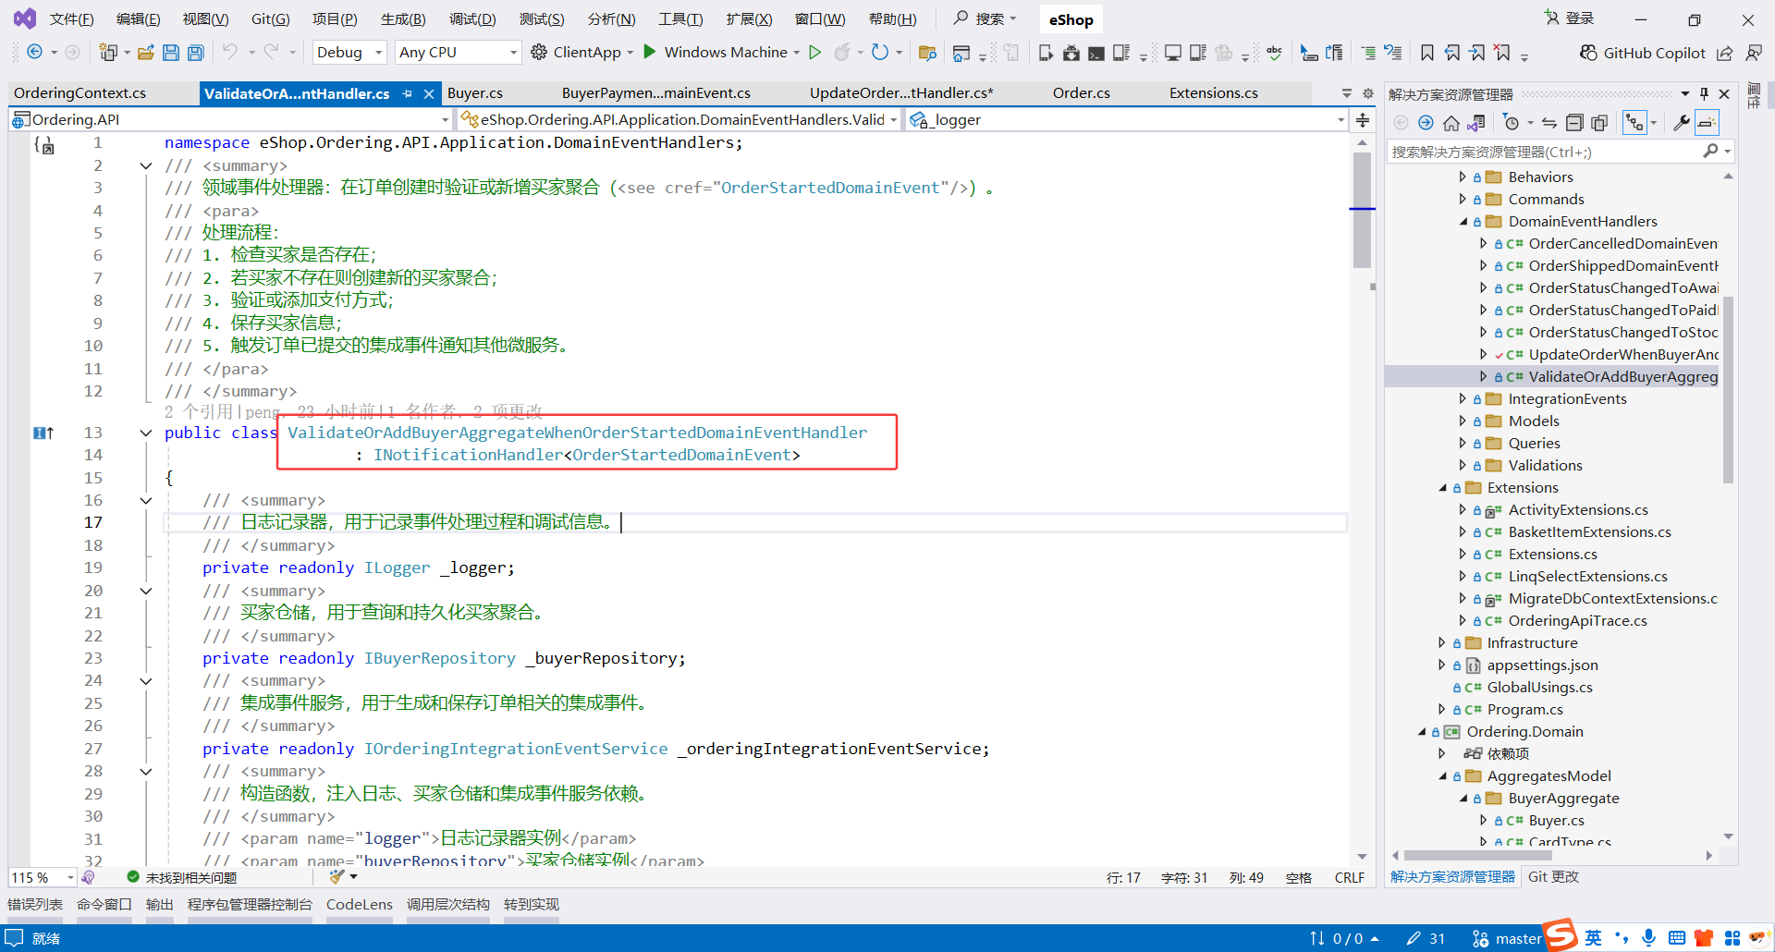Viewport: 1775px width, 952px height.
Task: Select Program.cs in Solution Explorer
Action: [1524, 710]
